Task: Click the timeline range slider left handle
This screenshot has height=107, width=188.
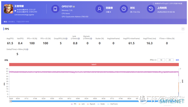Action: coord(11,101)
